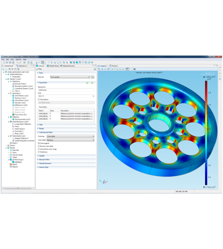Open the Options menu
This screenshot has height=249, width=223.
(18, 59)
